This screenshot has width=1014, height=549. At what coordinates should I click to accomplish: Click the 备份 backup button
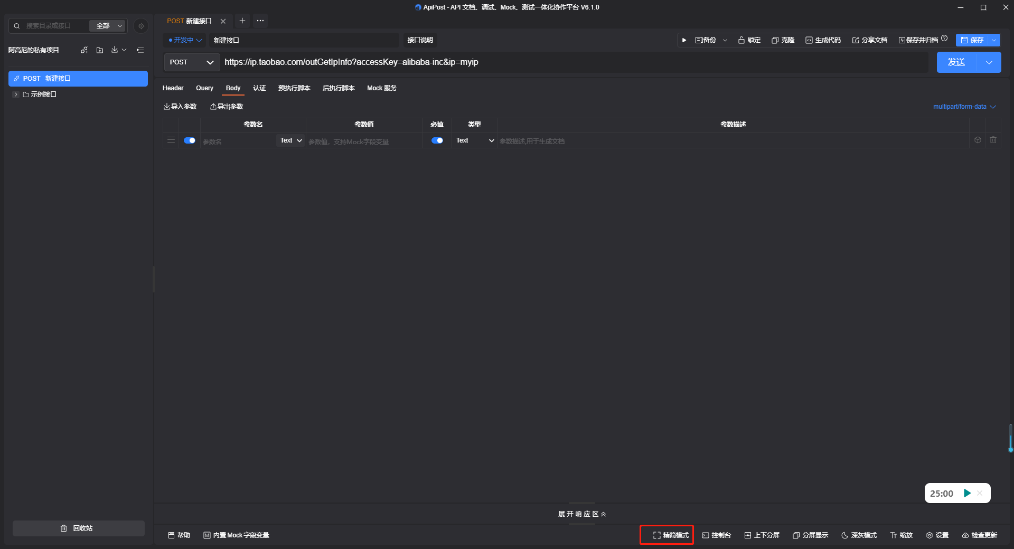706,40
